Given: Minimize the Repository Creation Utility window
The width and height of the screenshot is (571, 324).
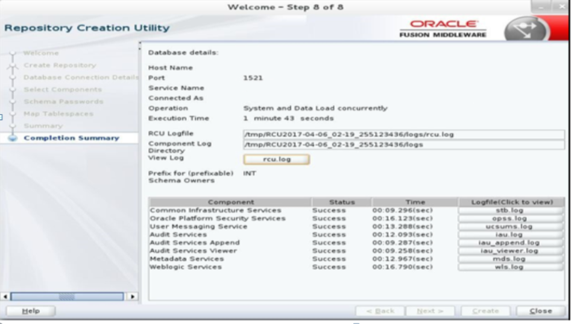Looking at the screenshot, I should click(x=541, y=7).
